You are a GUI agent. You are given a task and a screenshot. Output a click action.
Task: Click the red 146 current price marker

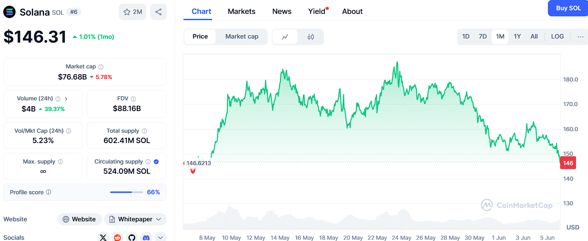pos(568,163)
